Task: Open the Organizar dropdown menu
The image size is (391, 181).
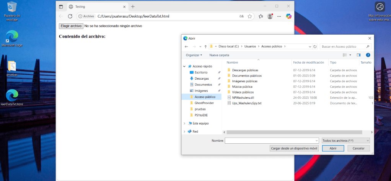Action: click(194, 55)
